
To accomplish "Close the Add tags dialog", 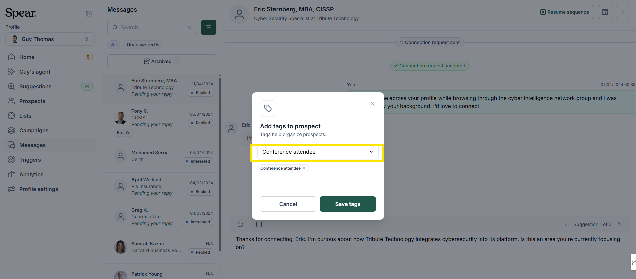I will 373,104.
